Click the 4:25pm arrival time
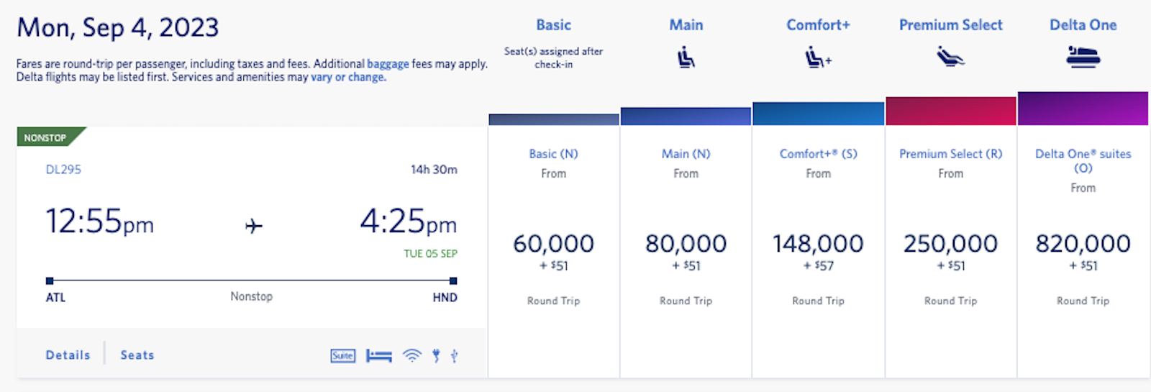 408,221
